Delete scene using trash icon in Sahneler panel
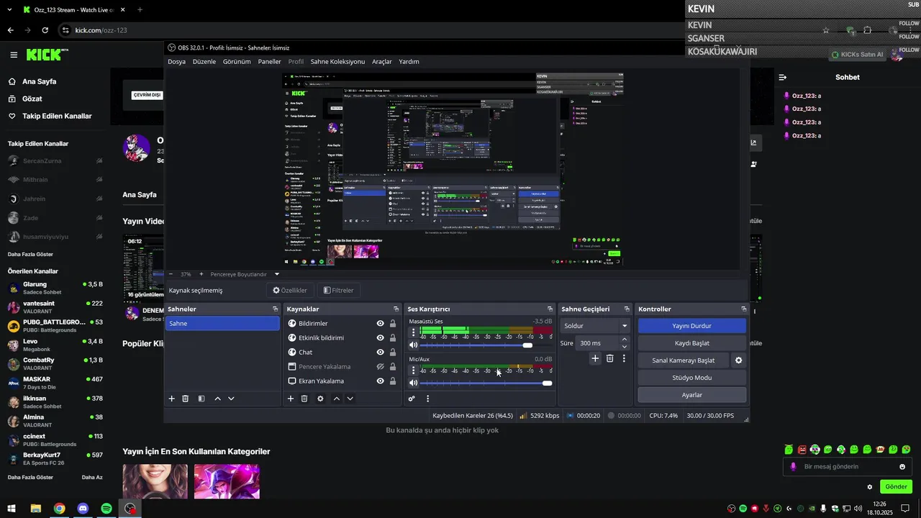921x518 pixels. pos(185,399)
